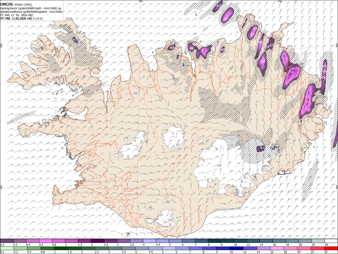Pick the 0.4 orchid swatch in the upper legend
338x254 pixels.
click(x=32, y=241)
